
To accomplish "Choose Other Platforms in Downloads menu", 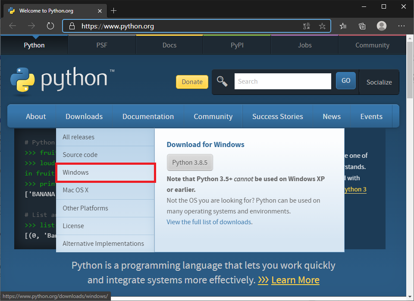I will pyautogui.click(x=105, y=208).
